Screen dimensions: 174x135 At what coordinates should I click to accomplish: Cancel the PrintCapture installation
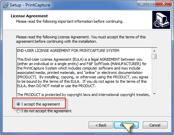pos(155,125)
